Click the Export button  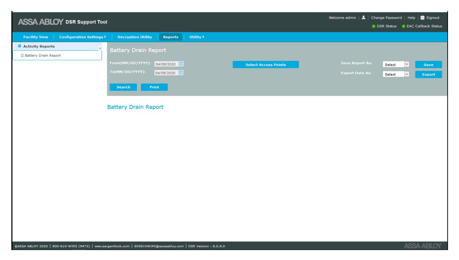coord(428,74)
